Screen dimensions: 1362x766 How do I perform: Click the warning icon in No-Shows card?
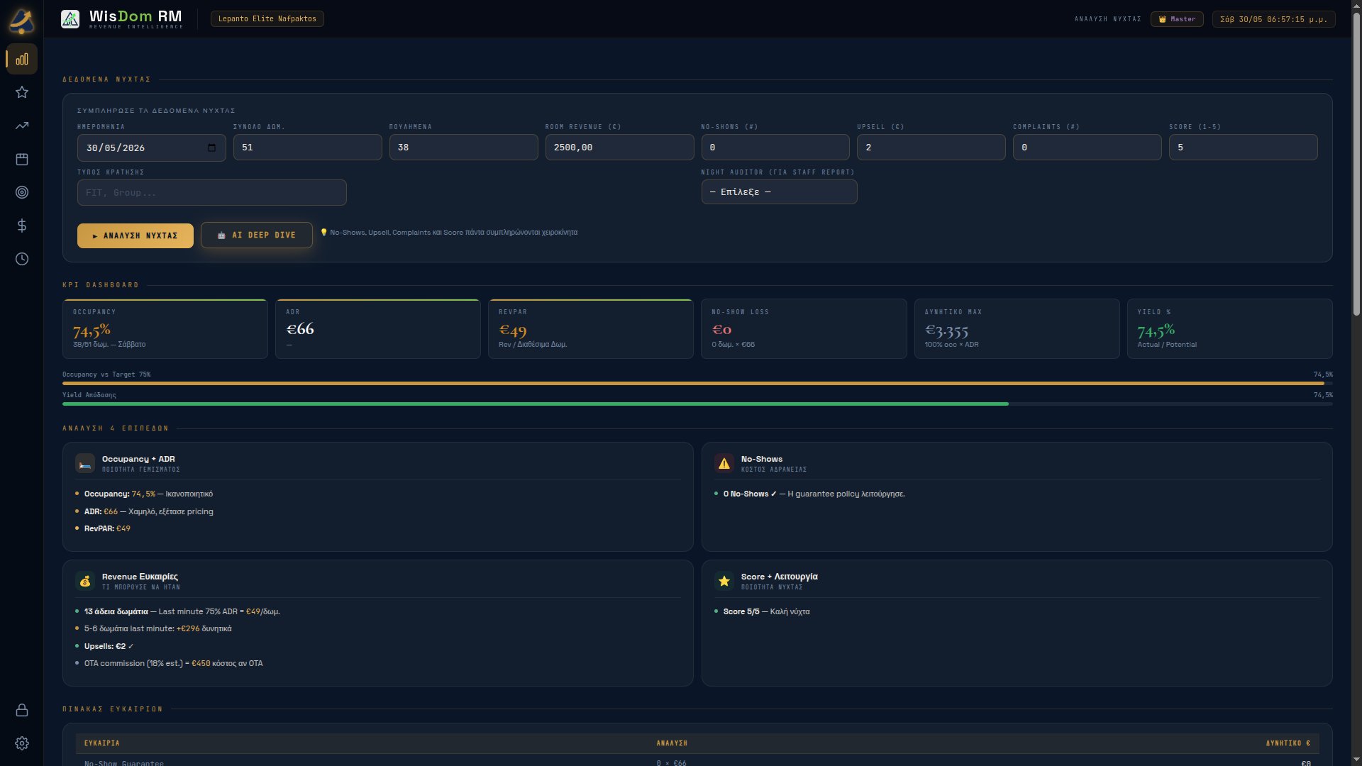(x=724, y=464)
